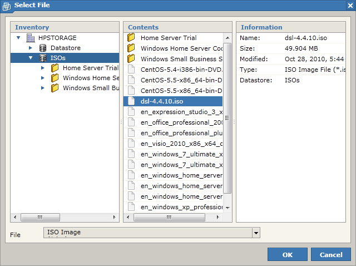Image resolution: width=356 pixels, height=266 pixels.
Task: Select en_office_professional_20 file name
Action: pyautogui.click(x=182, y=122)
